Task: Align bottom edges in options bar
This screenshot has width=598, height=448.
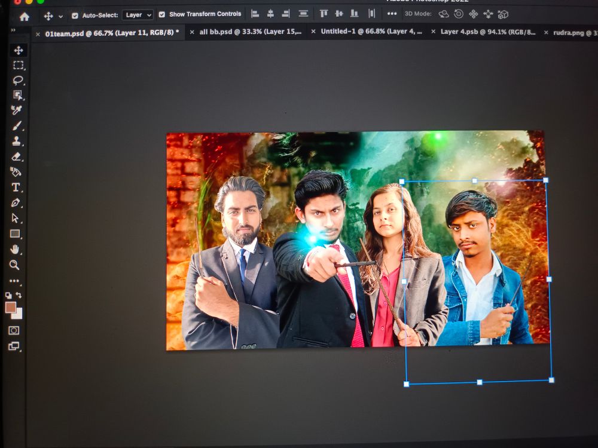Action: click(x=354, y=14)
